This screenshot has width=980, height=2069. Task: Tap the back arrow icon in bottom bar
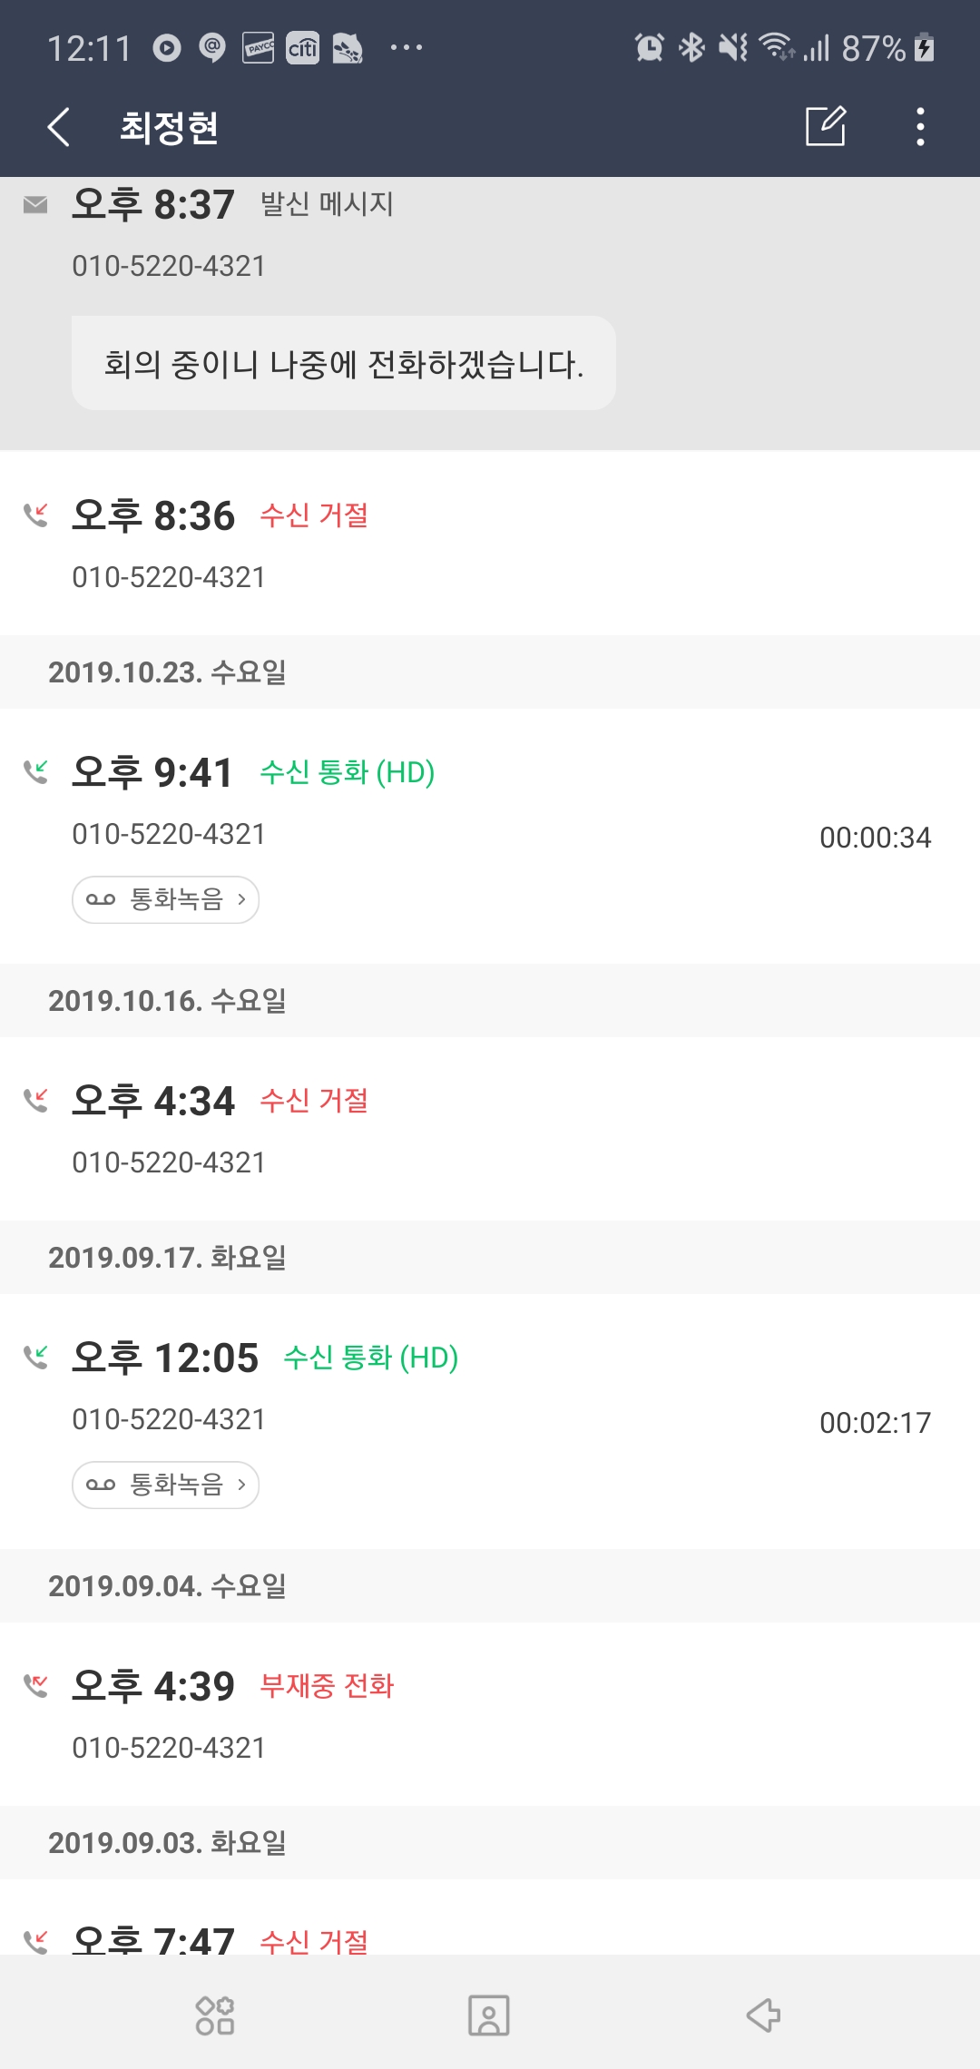[763, 2015]
